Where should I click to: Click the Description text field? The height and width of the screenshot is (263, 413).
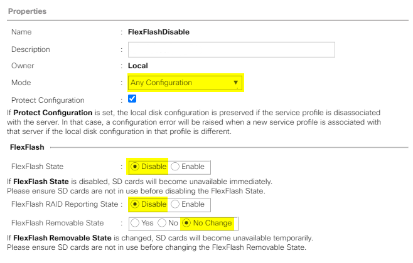pos(231,49)
